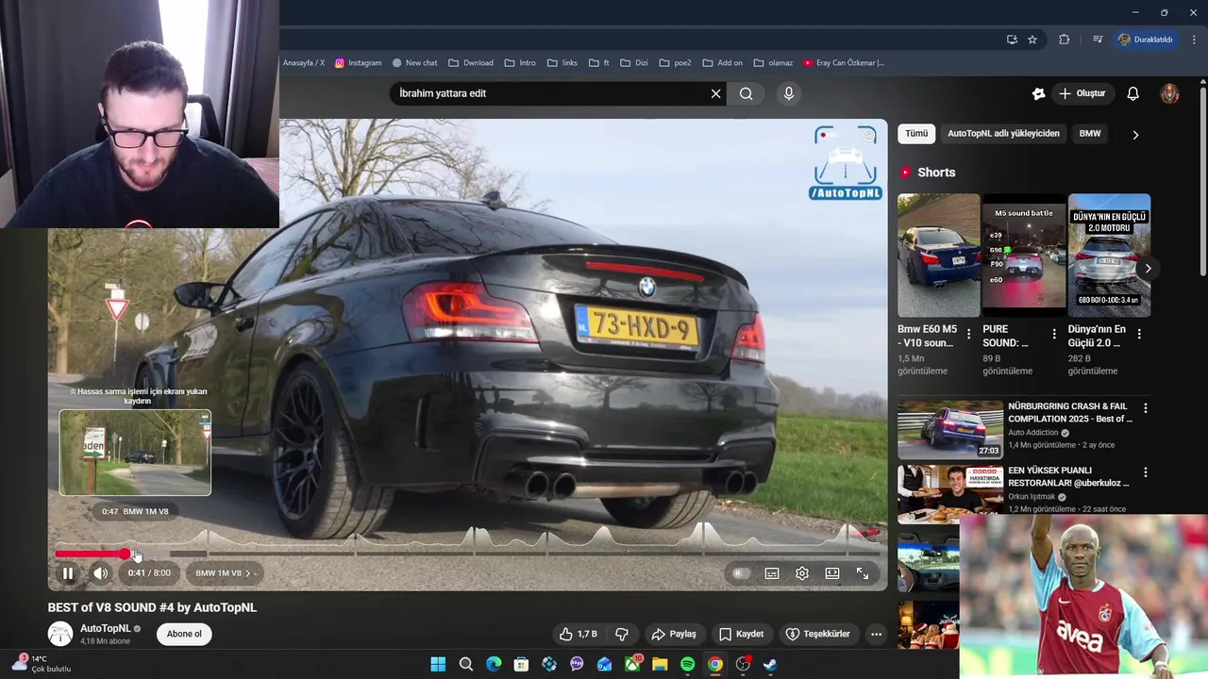Open Chrome extensions puzzle icon
The width and height of the screenshot is (1208, 679).
(x=1065, y=40)
